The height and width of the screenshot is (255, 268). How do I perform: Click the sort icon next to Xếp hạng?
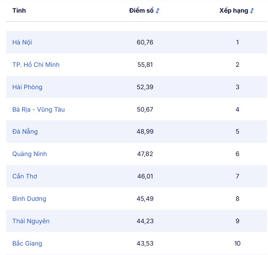pos(252,11)
